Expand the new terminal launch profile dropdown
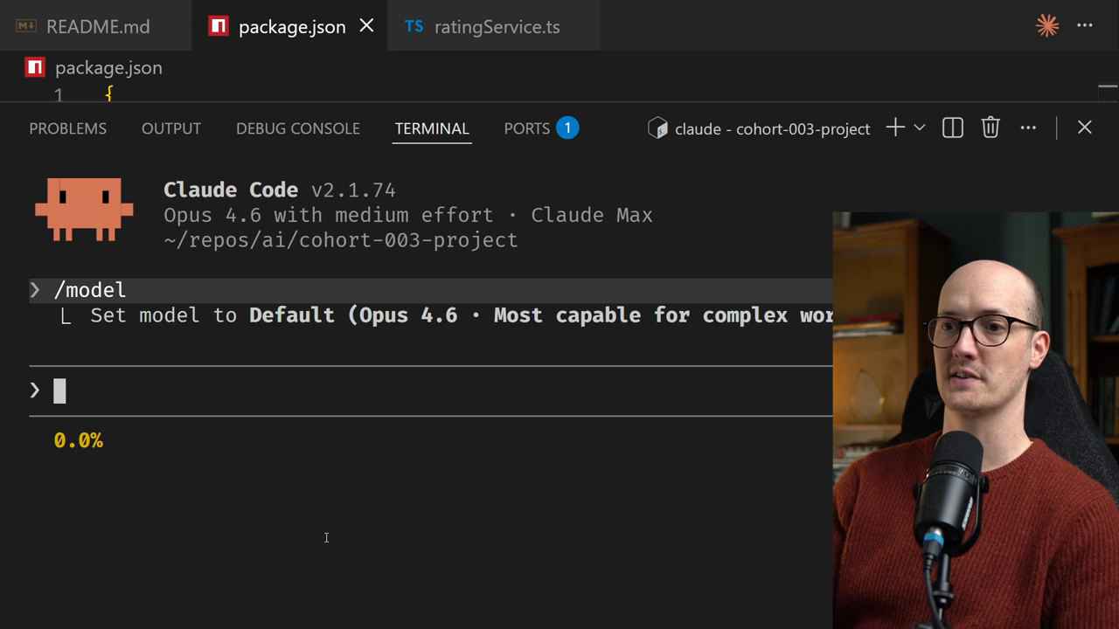This screenshot has width=1119, height=629. pyautogui.click(x=920, y=128)
